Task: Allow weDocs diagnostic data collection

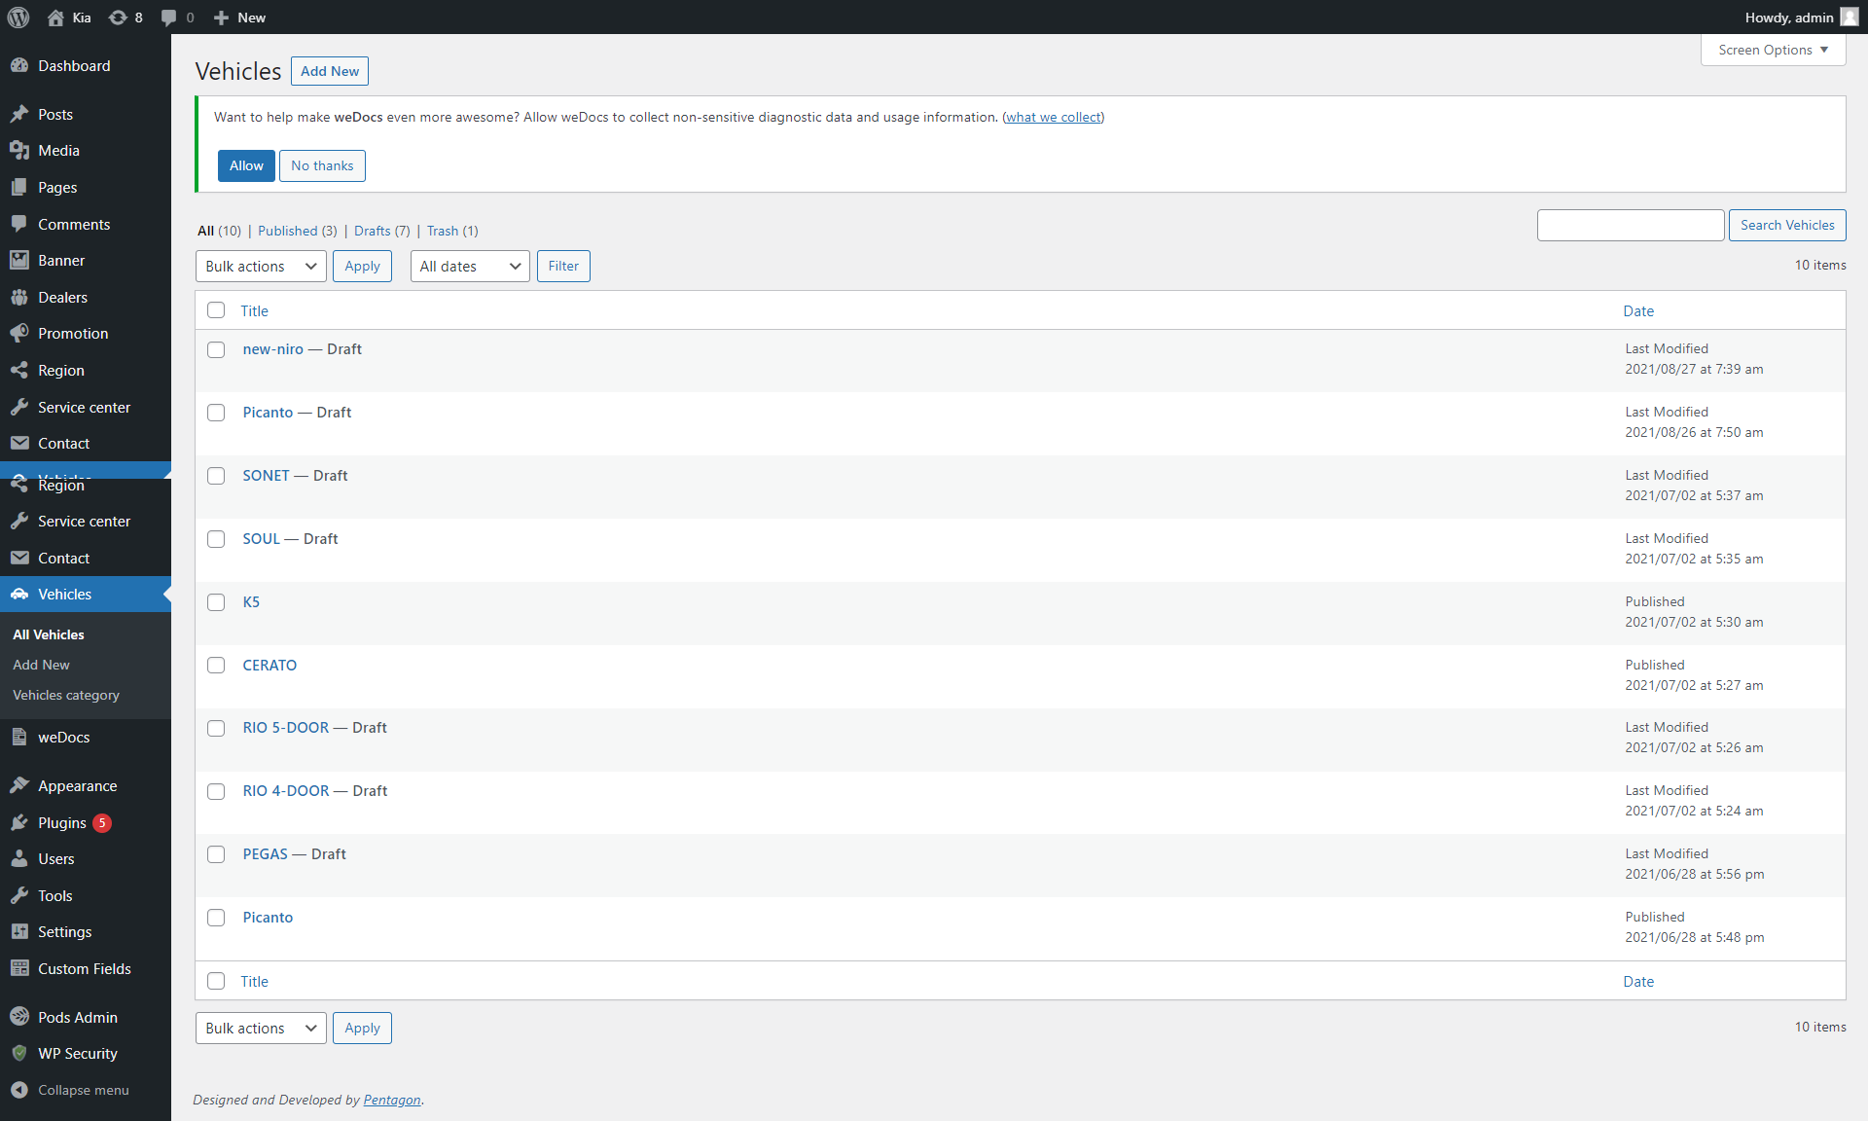Action: point(246,165)
